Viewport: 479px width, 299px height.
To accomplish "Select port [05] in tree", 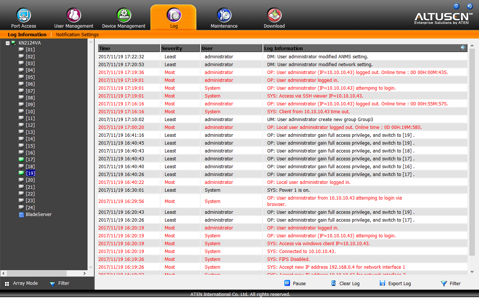I will (30, 77).
